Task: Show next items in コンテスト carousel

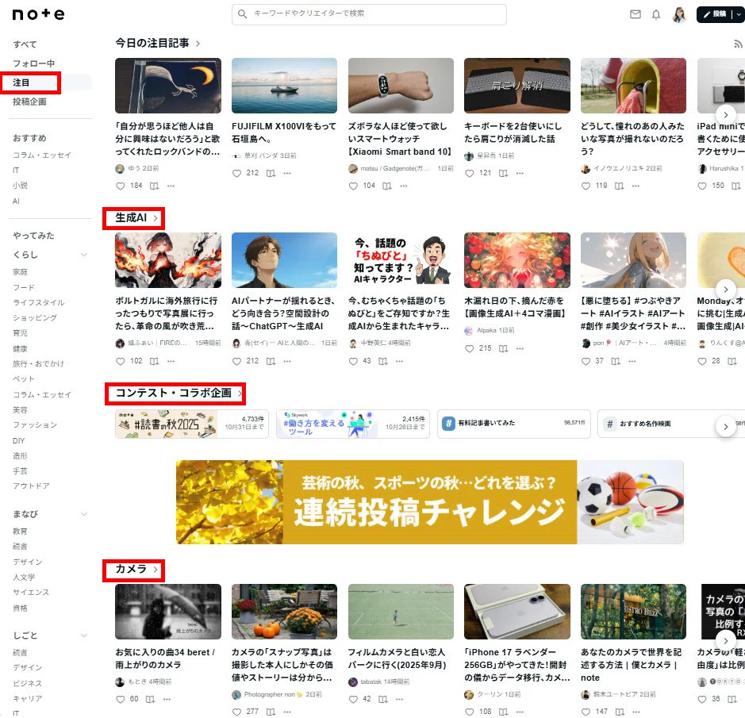Action: pos(725,426)
